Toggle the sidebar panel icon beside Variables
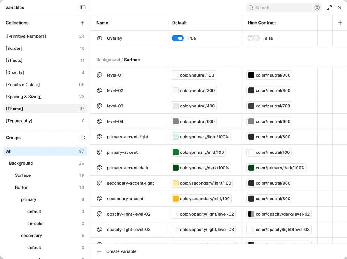This screenshot has height=259, width=347. coord(83,8)
